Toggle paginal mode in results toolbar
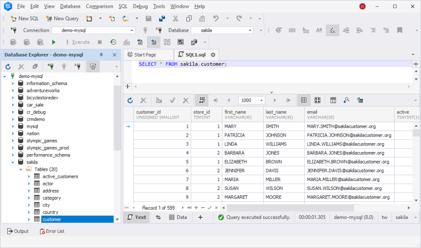This screenshot has width=421, height=248. tap(201, 100)
